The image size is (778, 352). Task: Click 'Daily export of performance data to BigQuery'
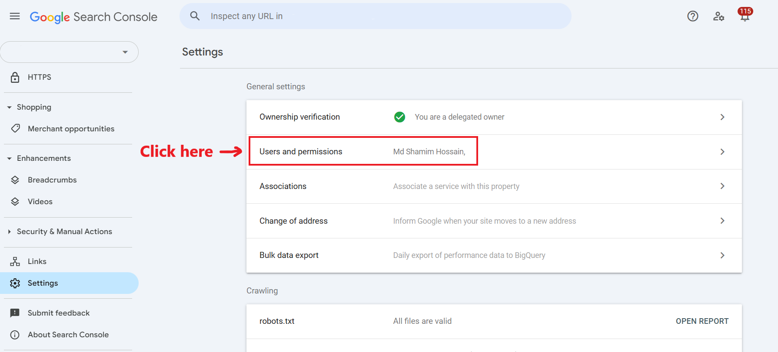pyautogui.click(x=469, y=255)
